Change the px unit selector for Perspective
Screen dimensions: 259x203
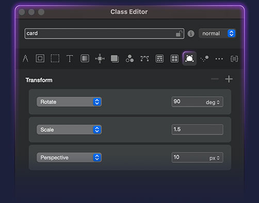[x=215, y=158]
